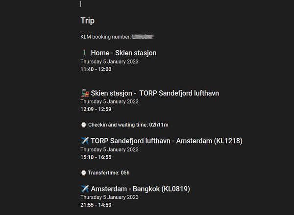Click the Transfertime: 05h text

click(109, 172)
